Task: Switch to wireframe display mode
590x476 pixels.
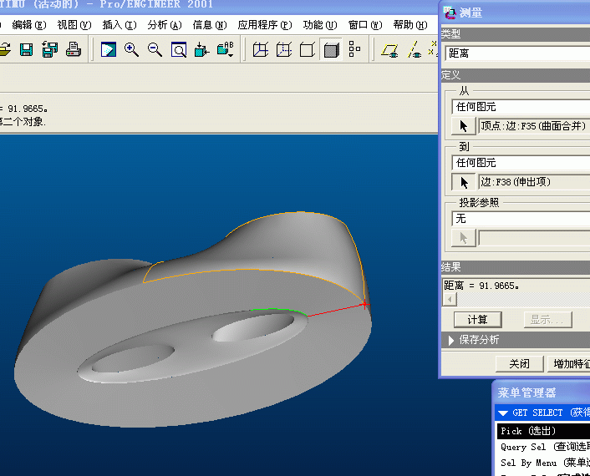Action: pyautogui.click(x=261, y=49)
